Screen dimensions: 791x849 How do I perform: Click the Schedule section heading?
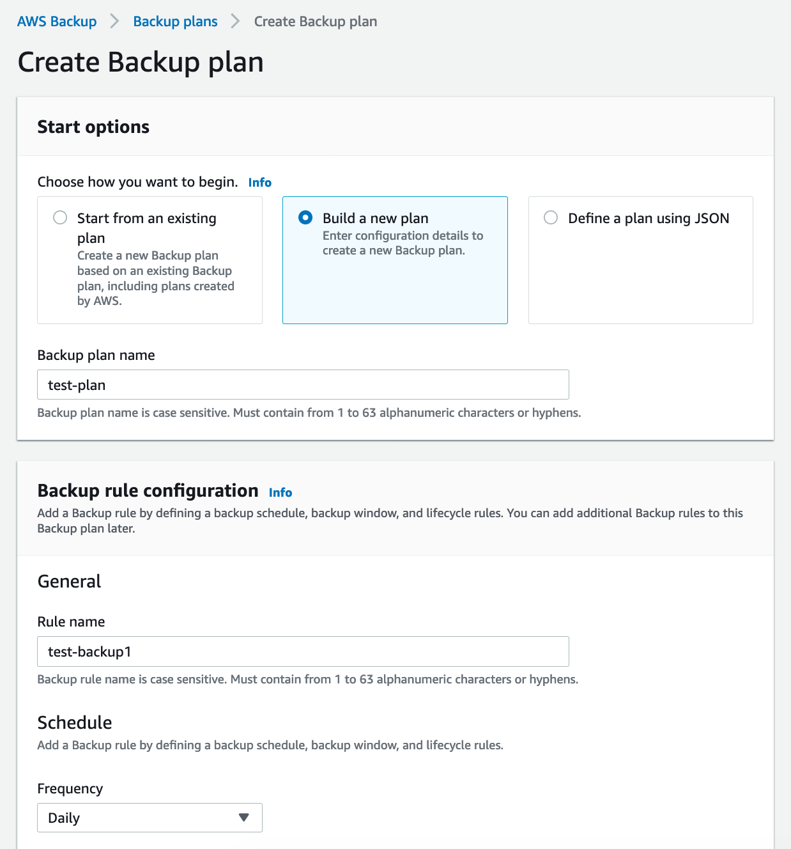click(75, 722)
